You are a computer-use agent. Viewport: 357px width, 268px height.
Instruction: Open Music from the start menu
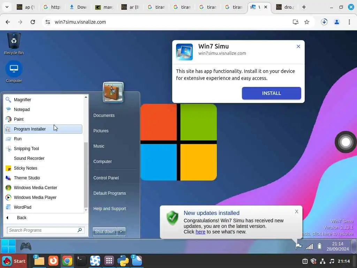99,146
